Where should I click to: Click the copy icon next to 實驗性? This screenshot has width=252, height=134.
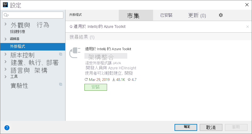60,84
